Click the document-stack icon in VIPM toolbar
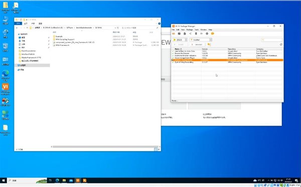The width and height of the screenshot is (301, 187). coord(185,33)
